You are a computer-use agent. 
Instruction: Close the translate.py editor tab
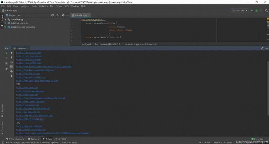click(89, 15)
